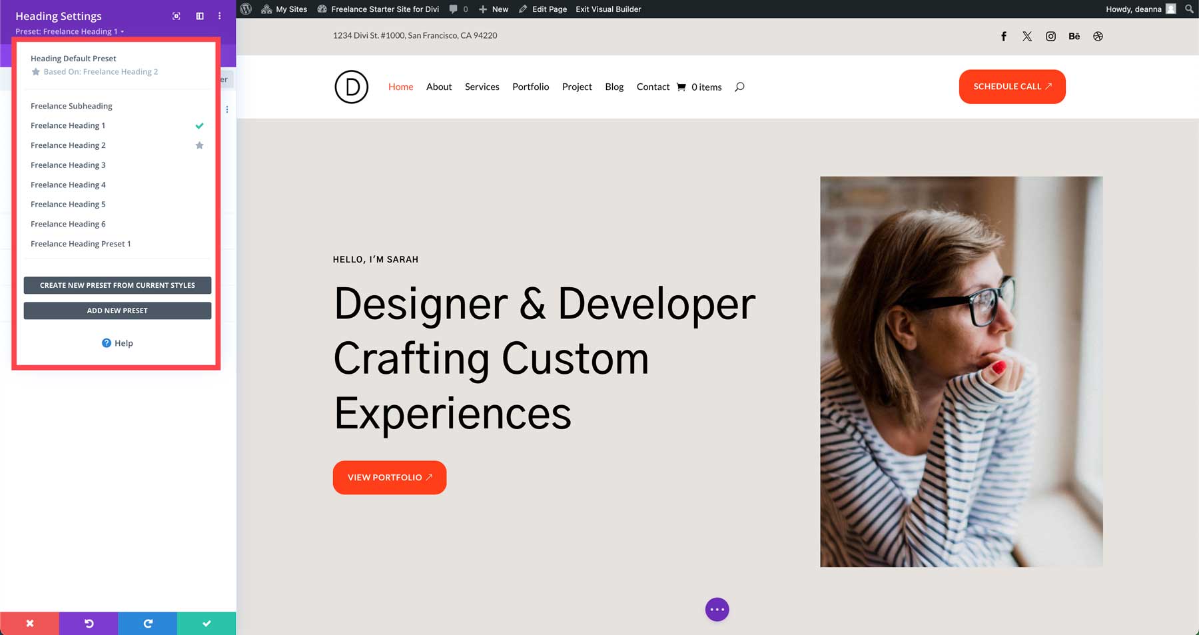Click the checkmark next to Freelance Heading 1
This screenshot has width=1199, height=635.
click(x=199, y=125)
